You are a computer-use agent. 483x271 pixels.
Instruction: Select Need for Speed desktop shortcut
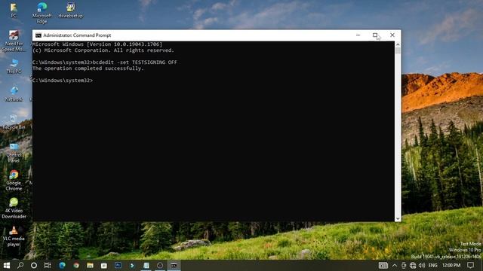14,41
